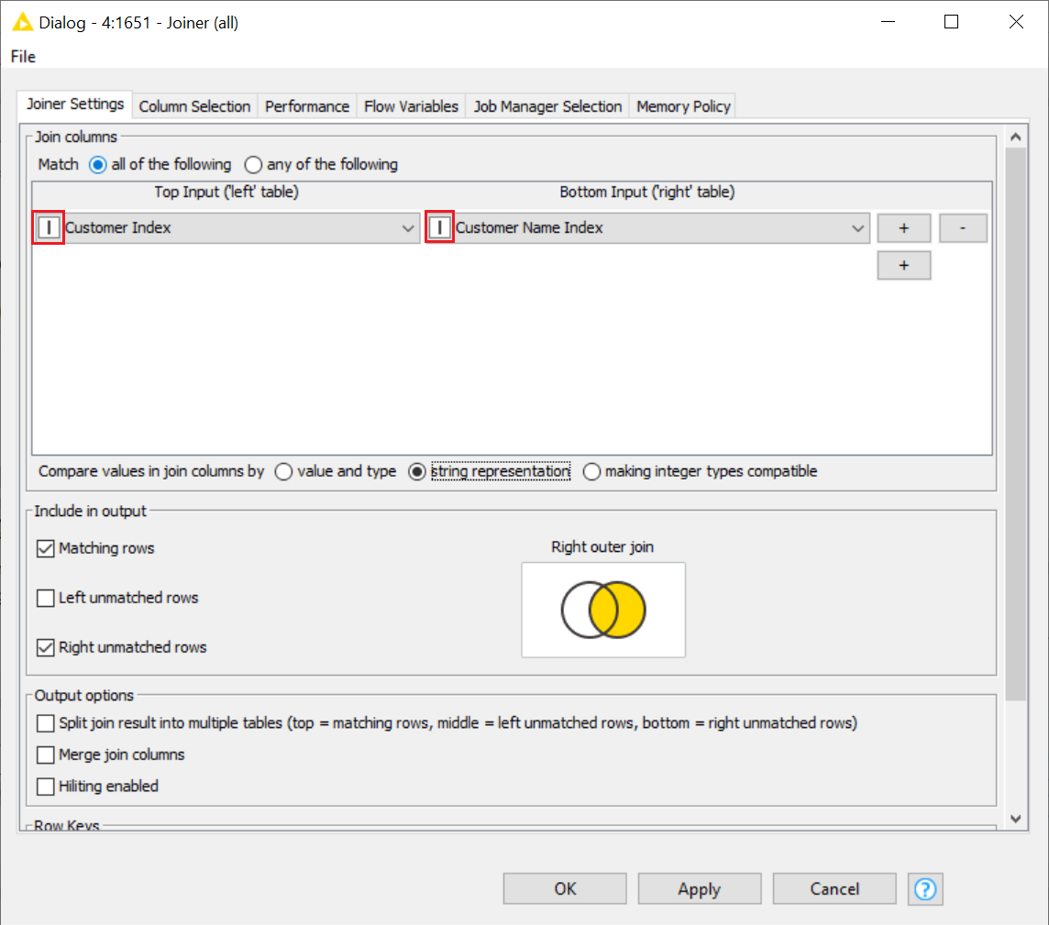Add a row with the upper plus button

click(x=903, y=228)
